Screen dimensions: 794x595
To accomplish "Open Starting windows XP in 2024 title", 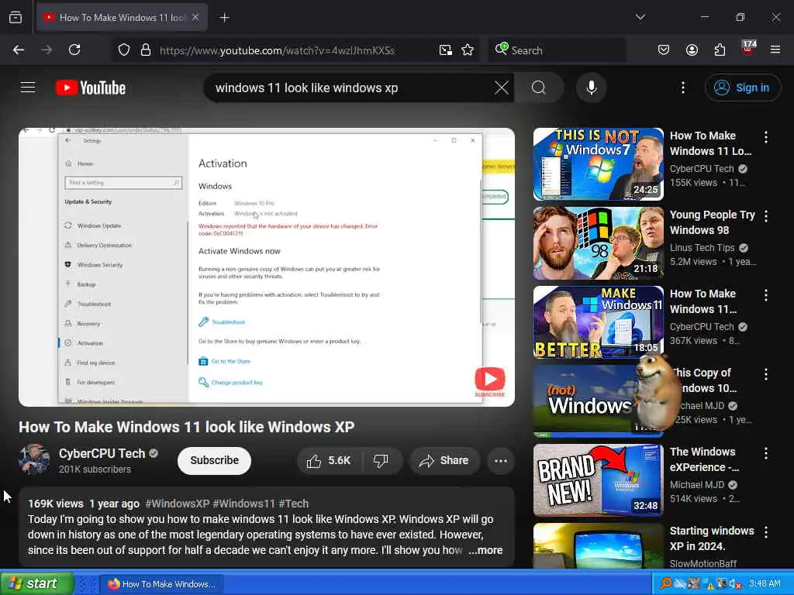I will pyautogui.click(x=712, y=538).
